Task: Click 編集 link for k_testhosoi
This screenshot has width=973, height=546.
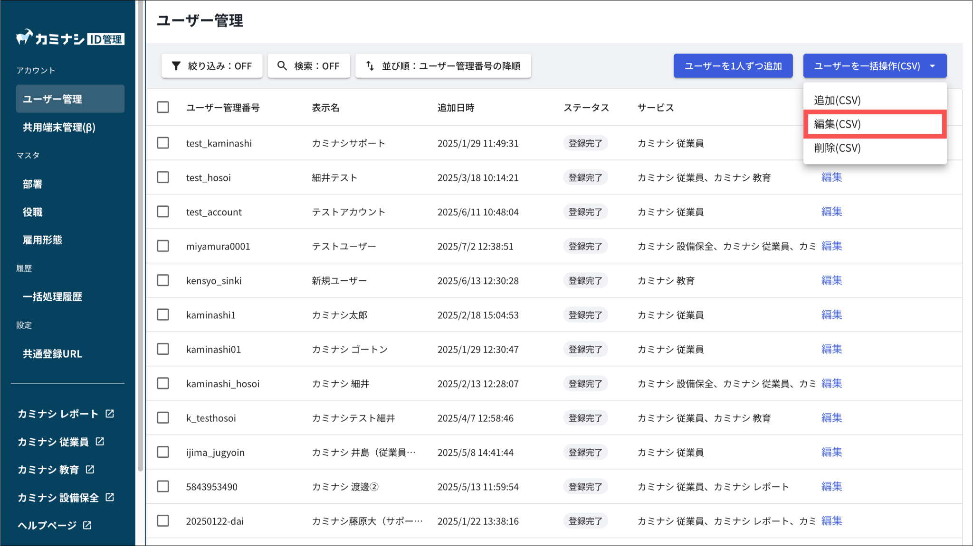Action: tap(831, 417)
